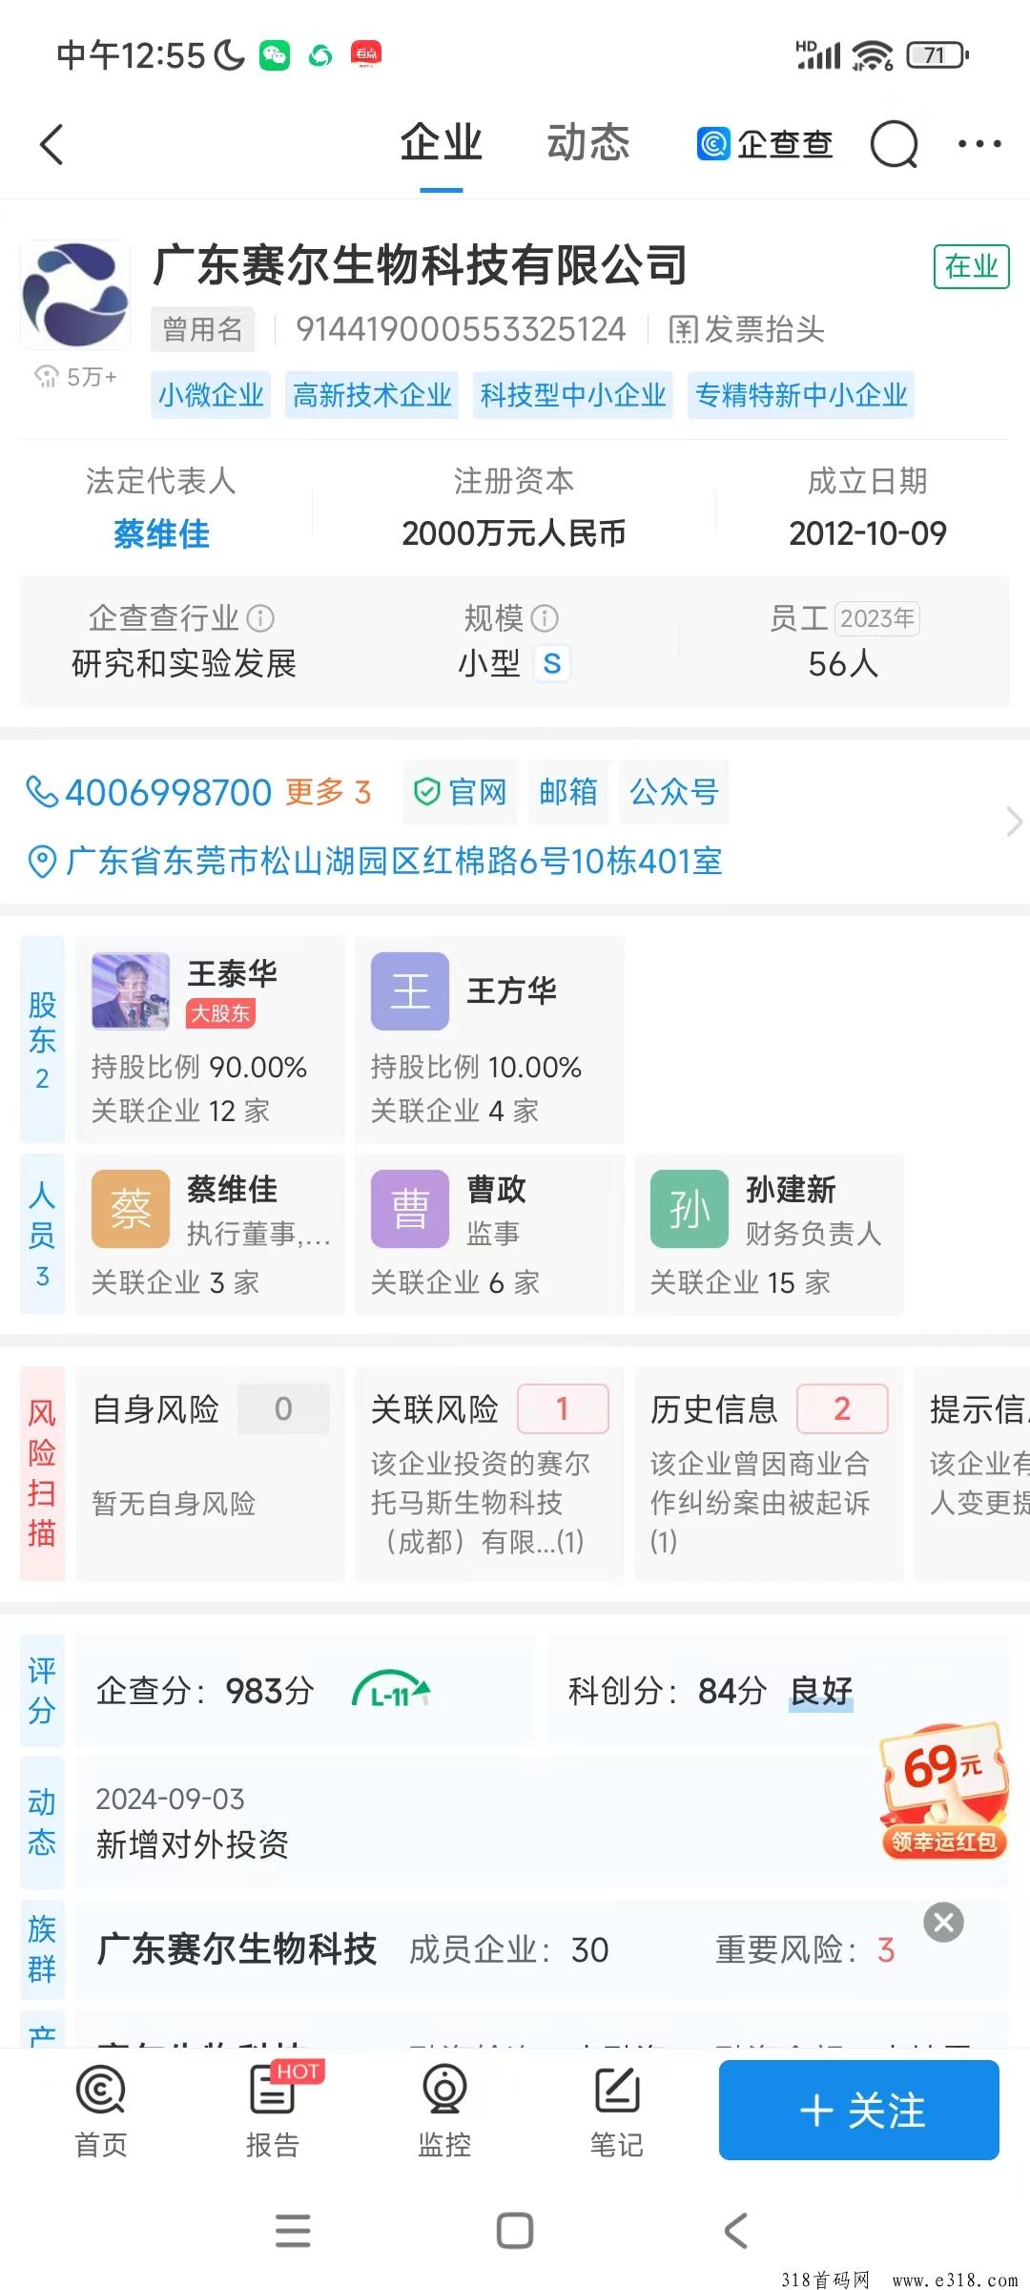Tap the 蔡 avatar icon
Viewport: 1030px width, 2290px height.
pyautogui.click(x=131, y=1209)
